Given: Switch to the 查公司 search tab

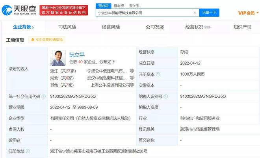Looking at the screenshot, I should [x=104, y=6].
